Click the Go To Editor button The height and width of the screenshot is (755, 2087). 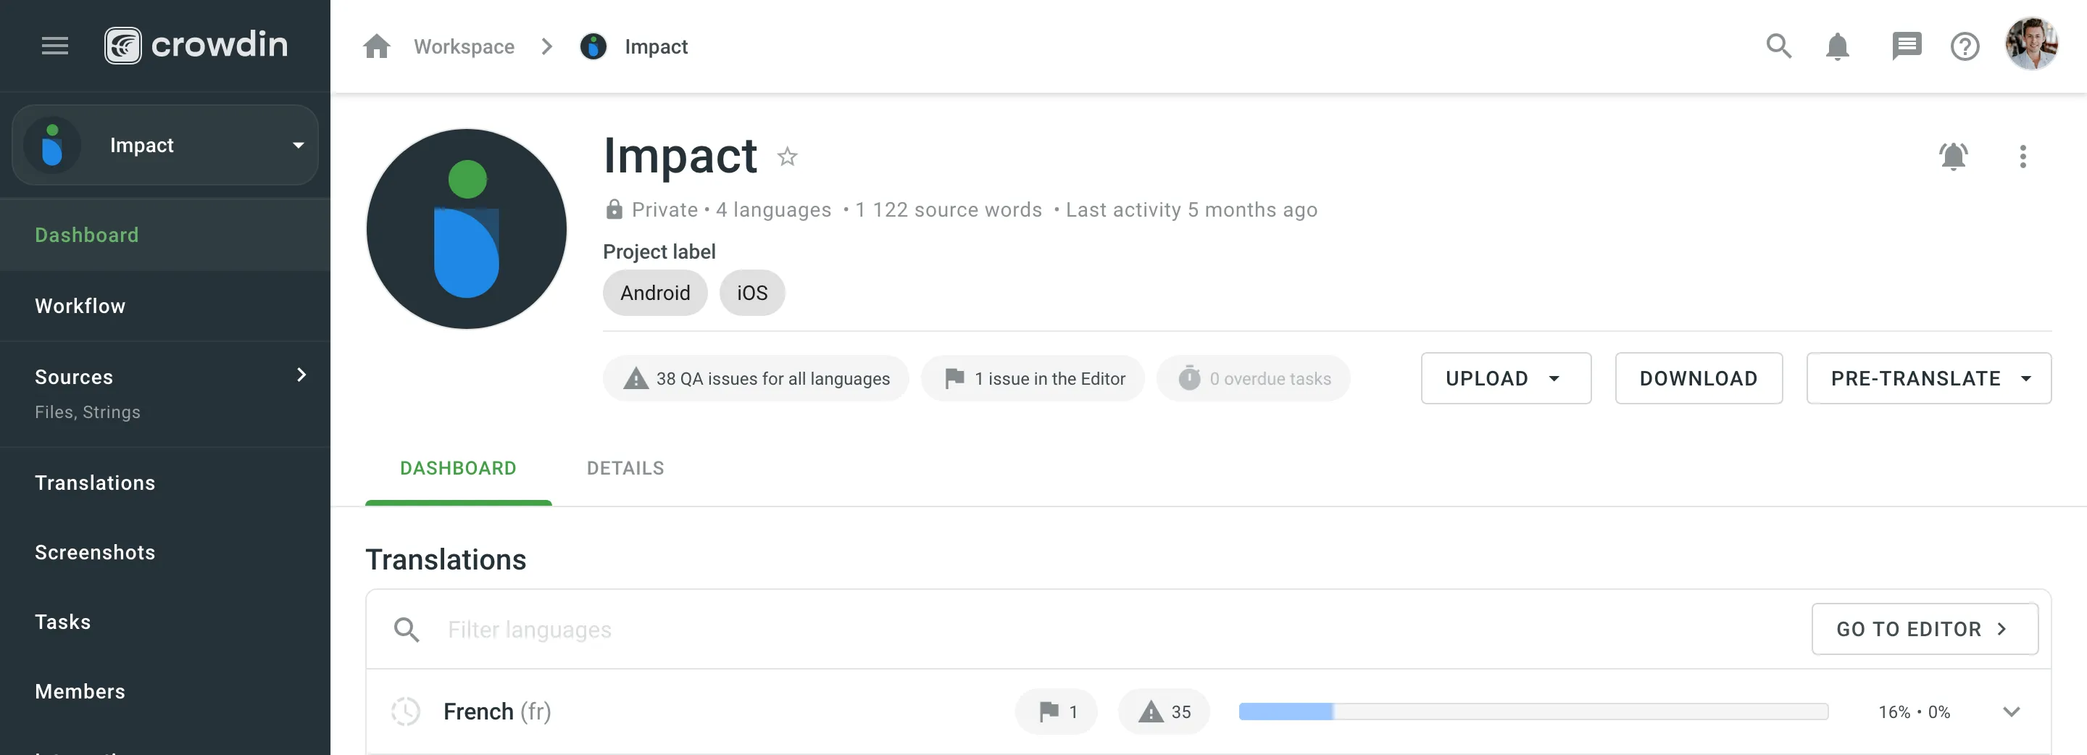pyautogui.click(x=1924, y=630)
